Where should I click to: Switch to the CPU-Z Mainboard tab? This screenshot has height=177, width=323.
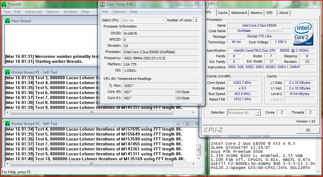click(x=239, y=13)
